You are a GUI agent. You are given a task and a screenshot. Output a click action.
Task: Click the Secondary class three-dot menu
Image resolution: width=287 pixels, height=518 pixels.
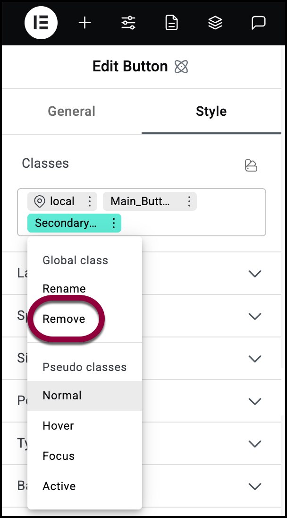114,223
